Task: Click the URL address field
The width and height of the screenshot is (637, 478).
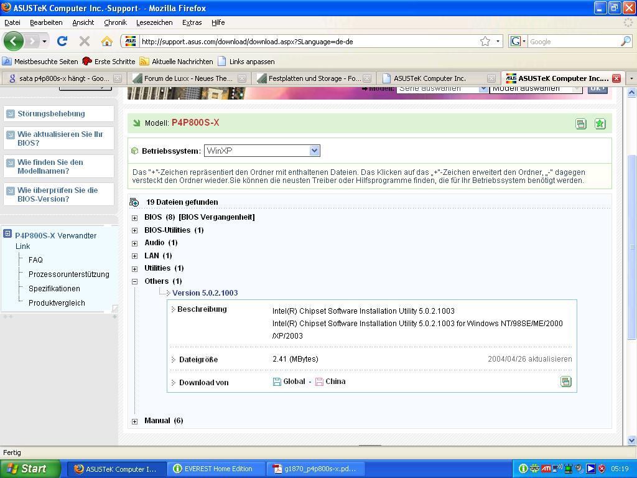Action: [x=309, y=42]
